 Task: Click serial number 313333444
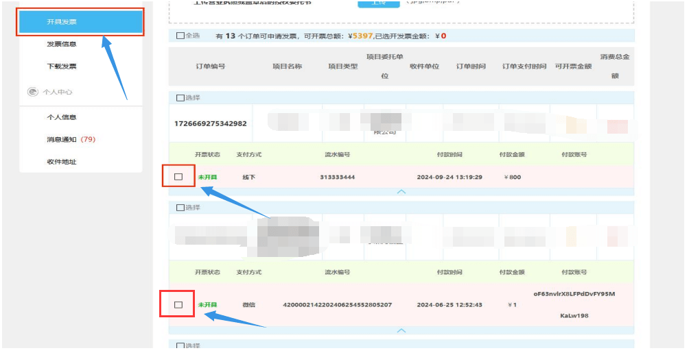(x=337, y=177)
